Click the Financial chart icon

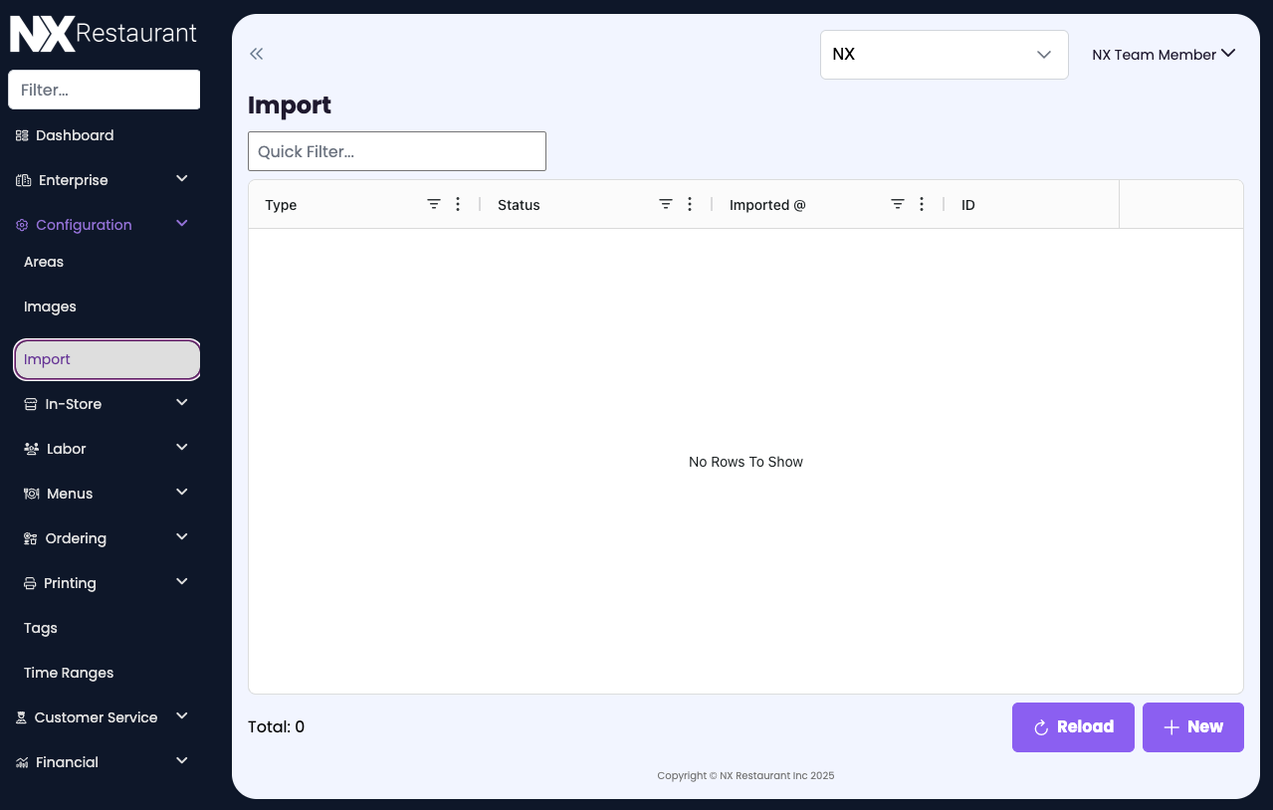21,761
